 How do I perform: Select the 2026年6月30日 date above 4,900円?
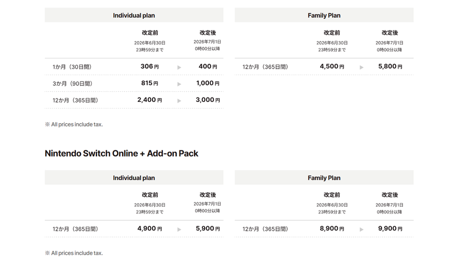pyautogui.click(x=149, y=205)
